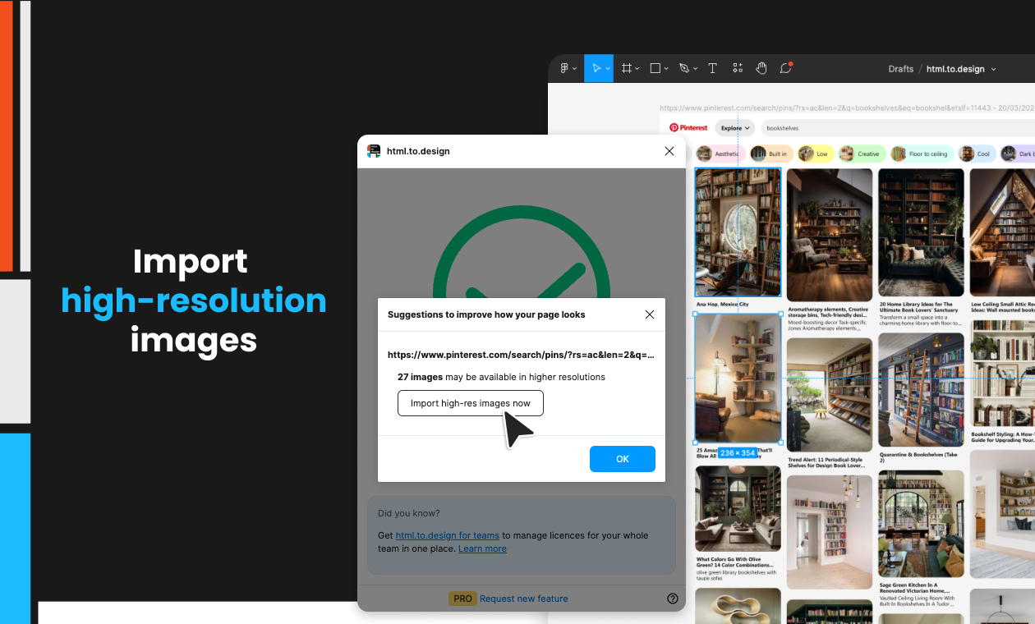Click the PRO badge

point(462,599)
